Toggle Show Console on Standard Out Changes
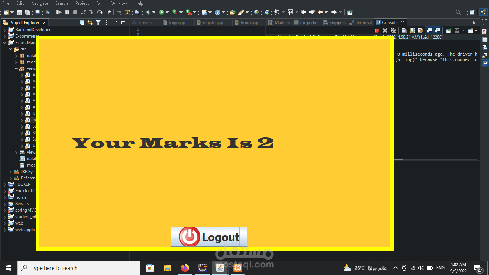This screenshot has width=489, height=275. [429, 31]
